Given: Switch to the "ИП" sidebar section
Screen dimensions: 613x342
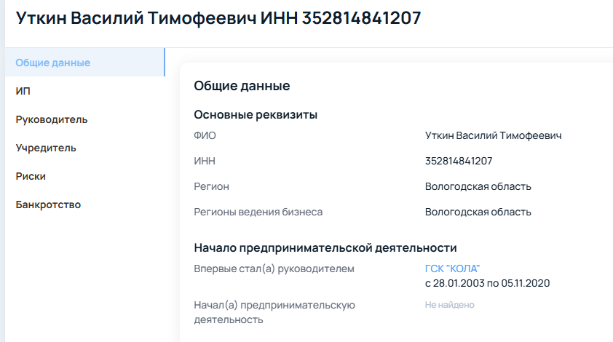Looking at the screenshot, I should pos(23,91).
